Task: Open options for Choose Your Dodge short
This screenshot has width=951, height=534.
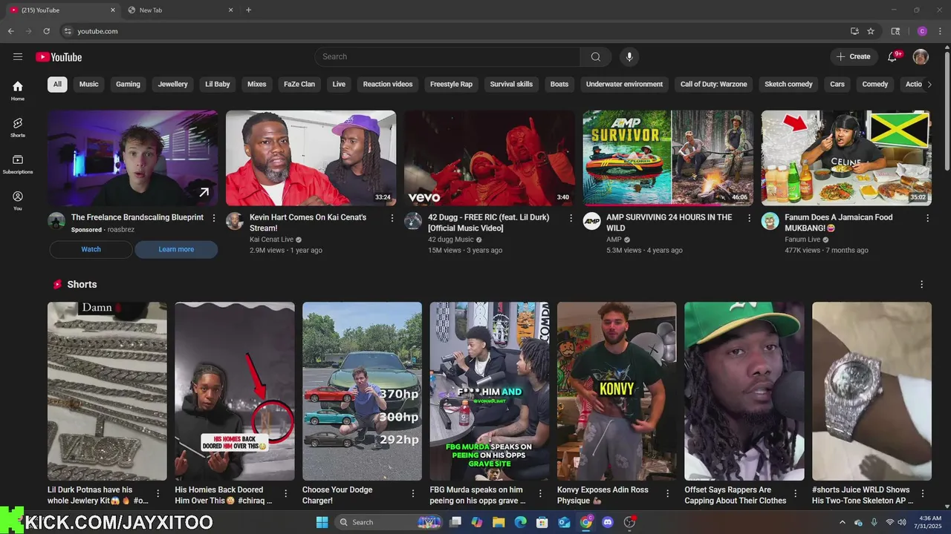Action: click(x=413, y=493)
